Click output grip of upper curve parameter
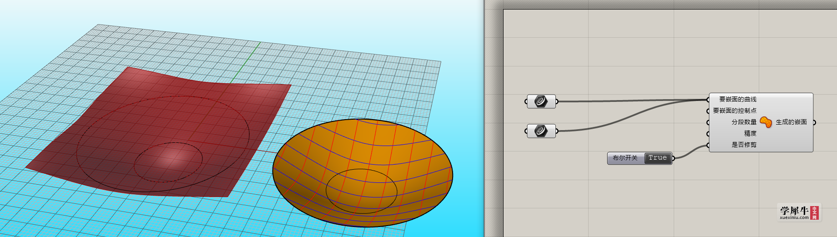 click(x=557, y=101)
